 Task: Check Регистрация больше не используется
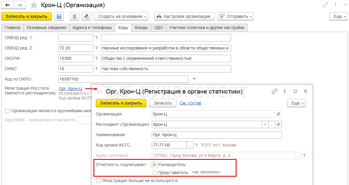tap(98, 181)
